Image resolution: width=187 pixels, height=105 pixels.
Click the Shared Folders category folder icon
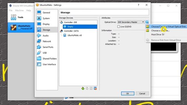pos(39,59)
